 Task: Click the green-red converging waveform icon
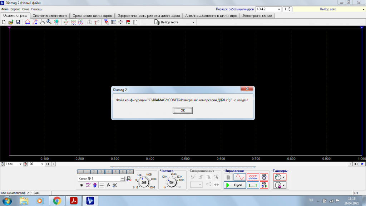pos(66,22)
